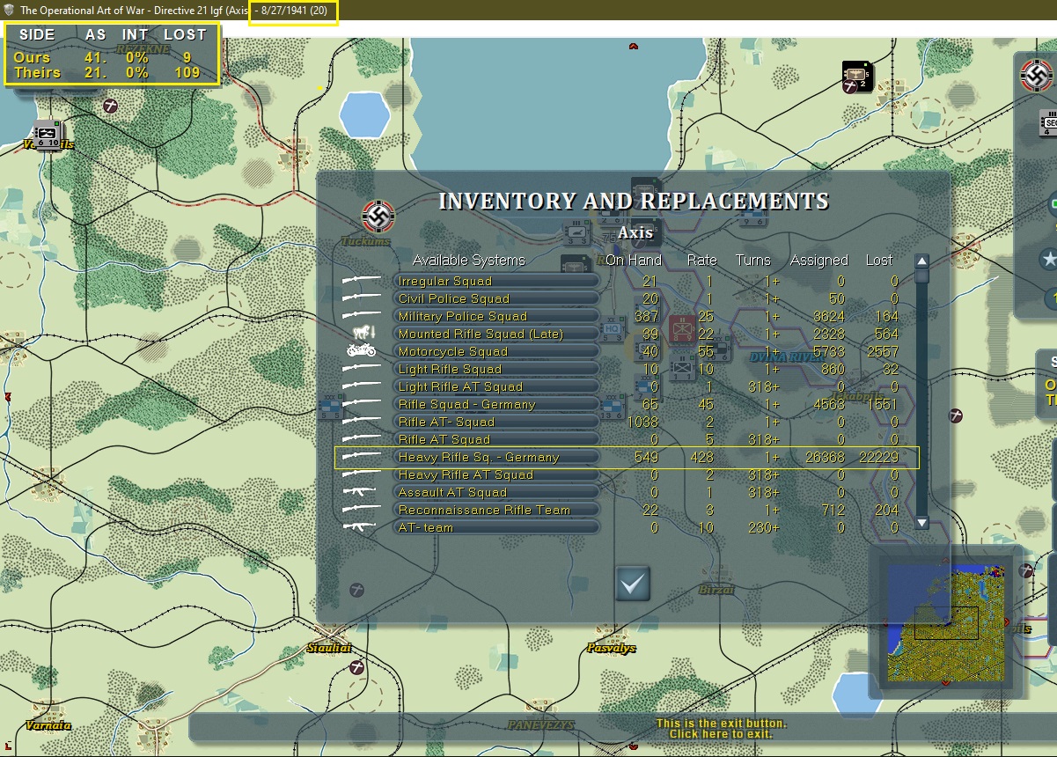Click the rifle icon beside Rifle Squad - Germany
The width and height of the screenshot is (1057, 757).
tap(361, 404)
